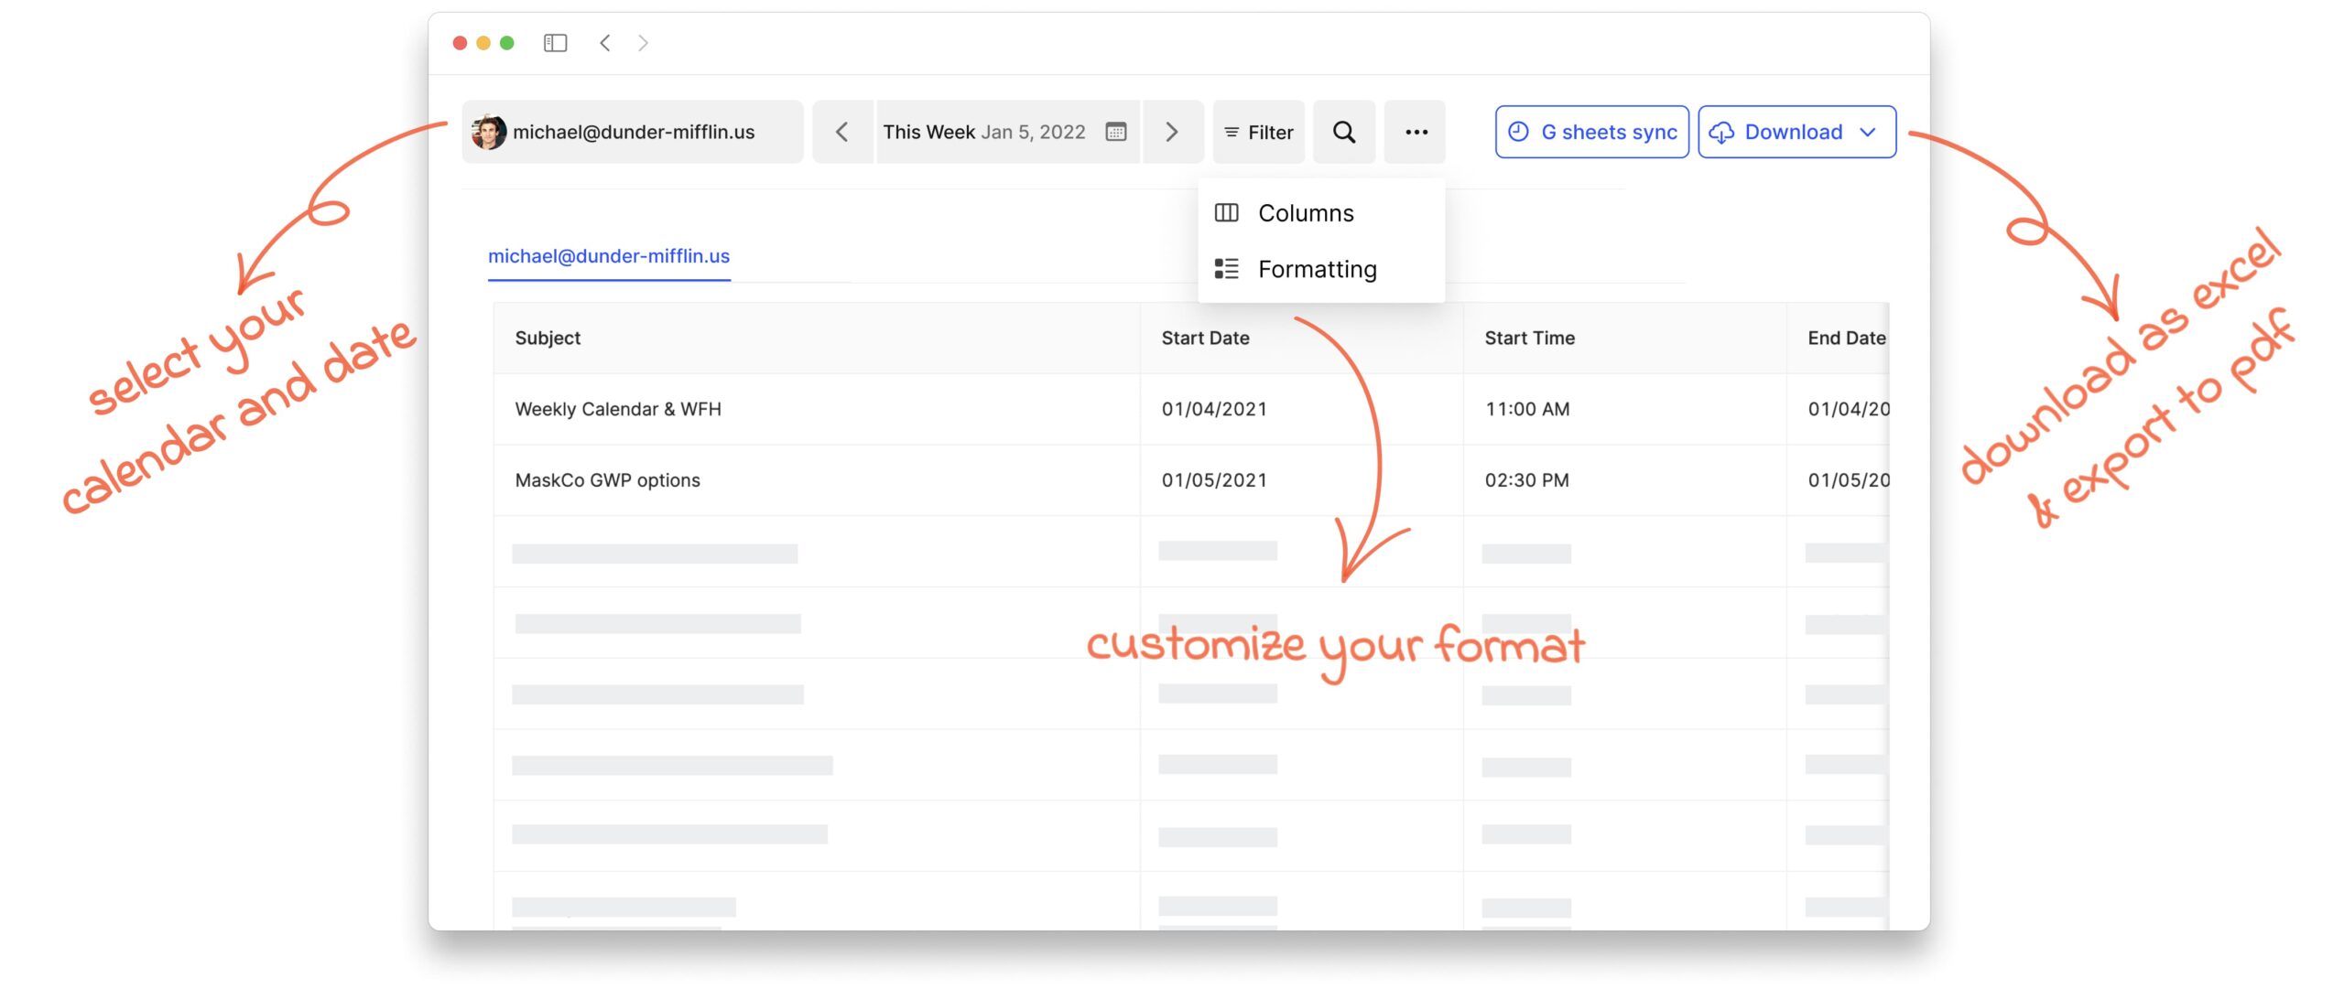Click the cloud download icon

1721,133
